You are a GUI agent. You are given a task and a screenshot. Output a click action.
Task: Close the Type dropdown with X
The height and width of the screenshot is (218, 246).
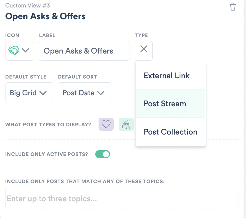point(144,49)
